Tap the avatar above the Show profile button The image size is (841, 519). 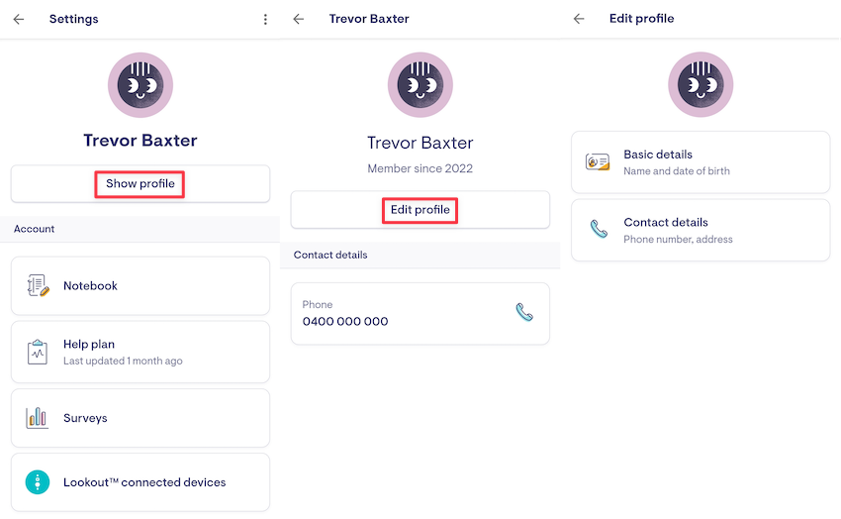coord(140,85)
